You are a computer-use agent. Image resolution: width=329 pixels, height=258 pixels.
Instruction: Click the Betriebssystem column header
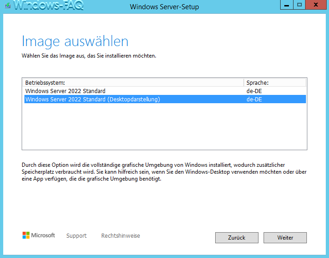(x=133, y=82)
